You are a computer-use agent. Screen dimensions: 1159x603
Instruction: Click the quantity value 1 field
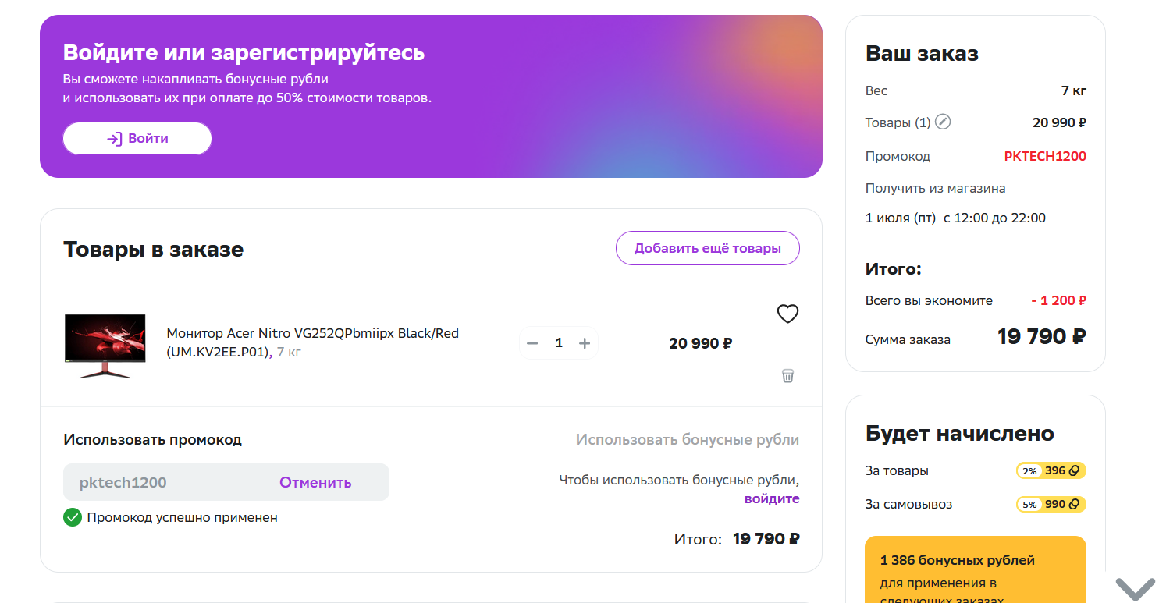point(559,343)
